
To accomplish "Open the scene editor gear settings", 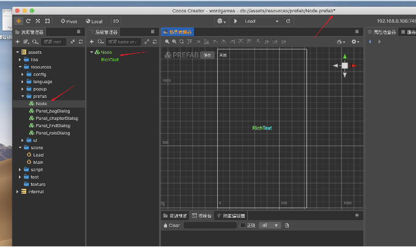I will click(354, 42).
